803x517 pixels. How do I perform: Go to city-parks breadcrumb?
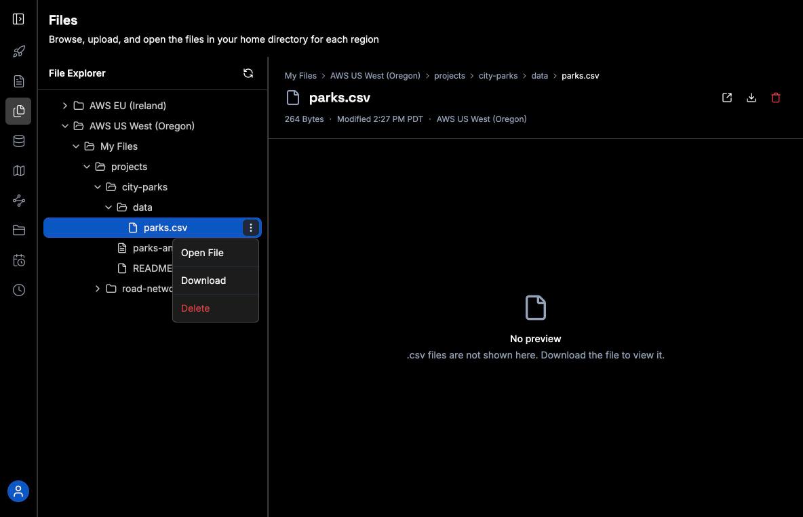[498, 76]
